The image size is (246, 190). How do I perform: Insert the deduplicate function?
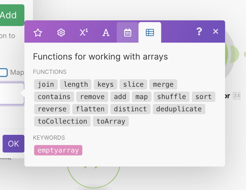(x=179, y=109)
